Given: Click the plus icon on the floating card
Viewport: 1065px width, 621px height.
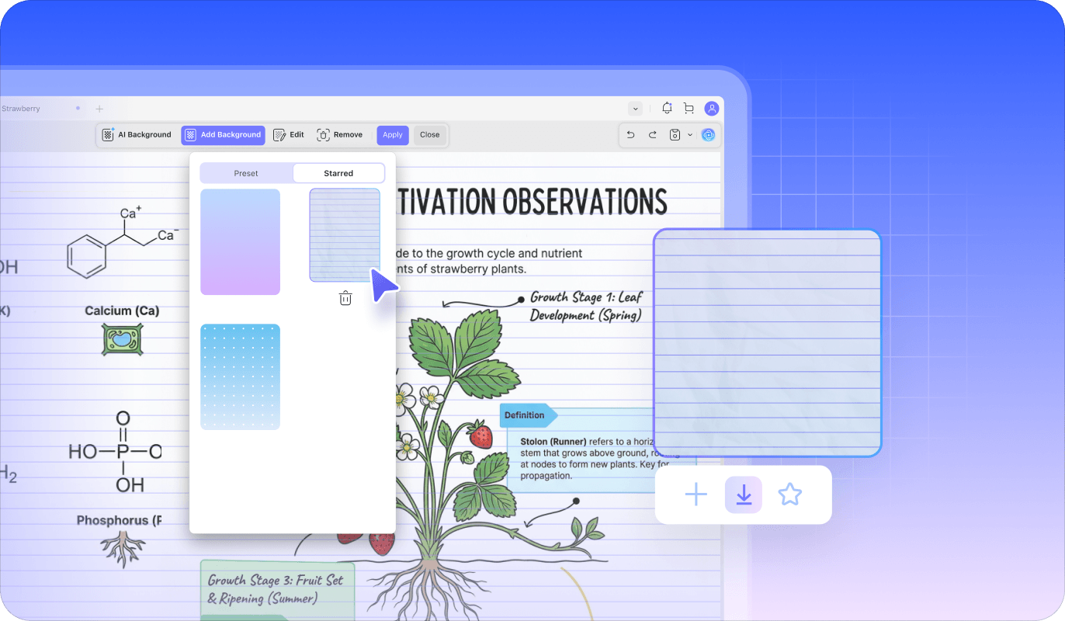Looking at the screenshot, I should coord(696,494).
